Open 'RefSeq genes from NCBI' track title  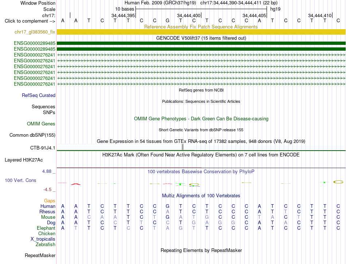[201, 90]
